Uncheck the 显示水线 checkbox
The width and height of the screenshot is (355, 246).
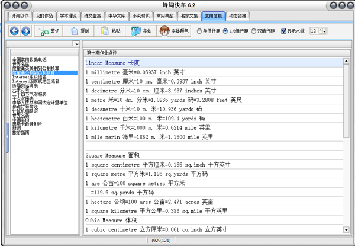[x=283, y=31]
